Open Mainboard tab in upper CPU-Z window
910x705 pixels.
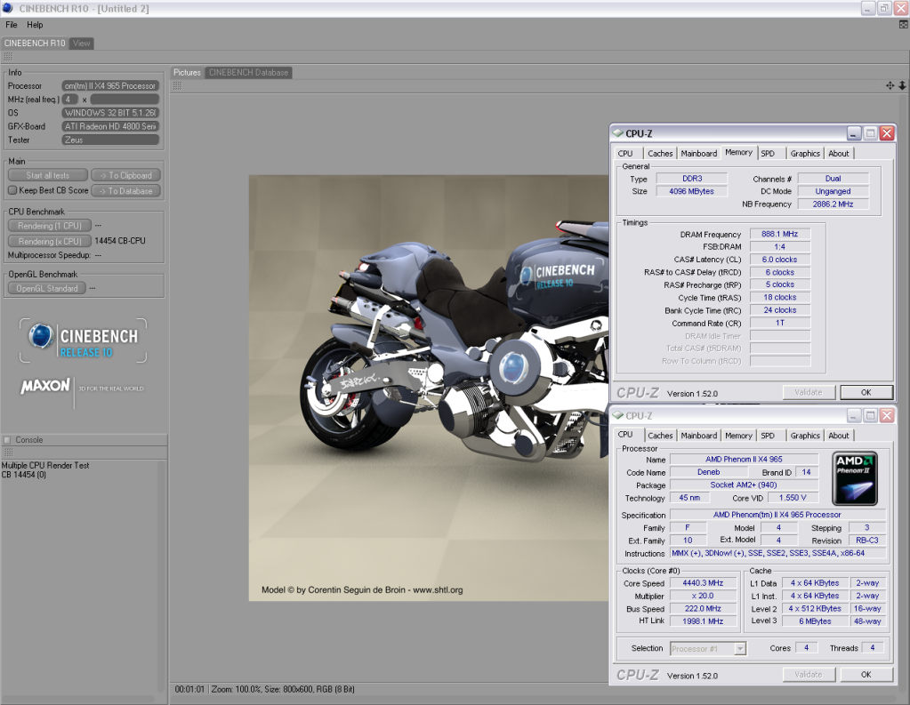click(699, 153)
